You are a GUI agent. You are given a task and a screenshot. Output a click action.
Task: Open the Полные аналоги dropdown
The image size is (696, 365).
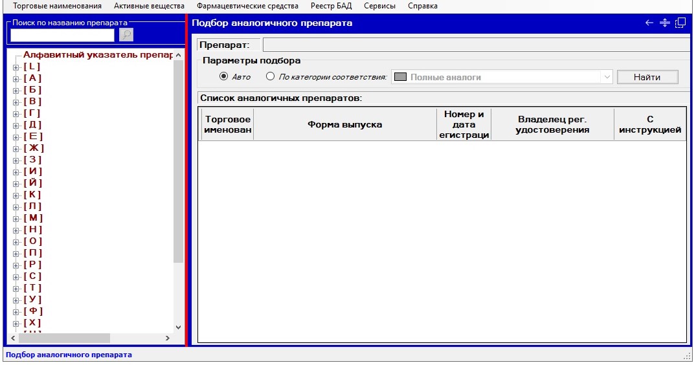coord(607,77)
